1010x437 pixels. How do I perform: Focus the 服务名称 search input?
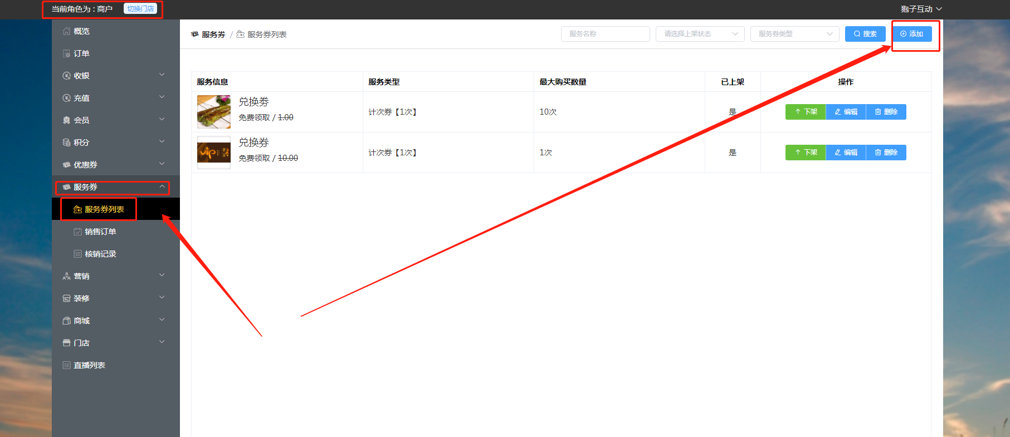(x=606, y=34)
